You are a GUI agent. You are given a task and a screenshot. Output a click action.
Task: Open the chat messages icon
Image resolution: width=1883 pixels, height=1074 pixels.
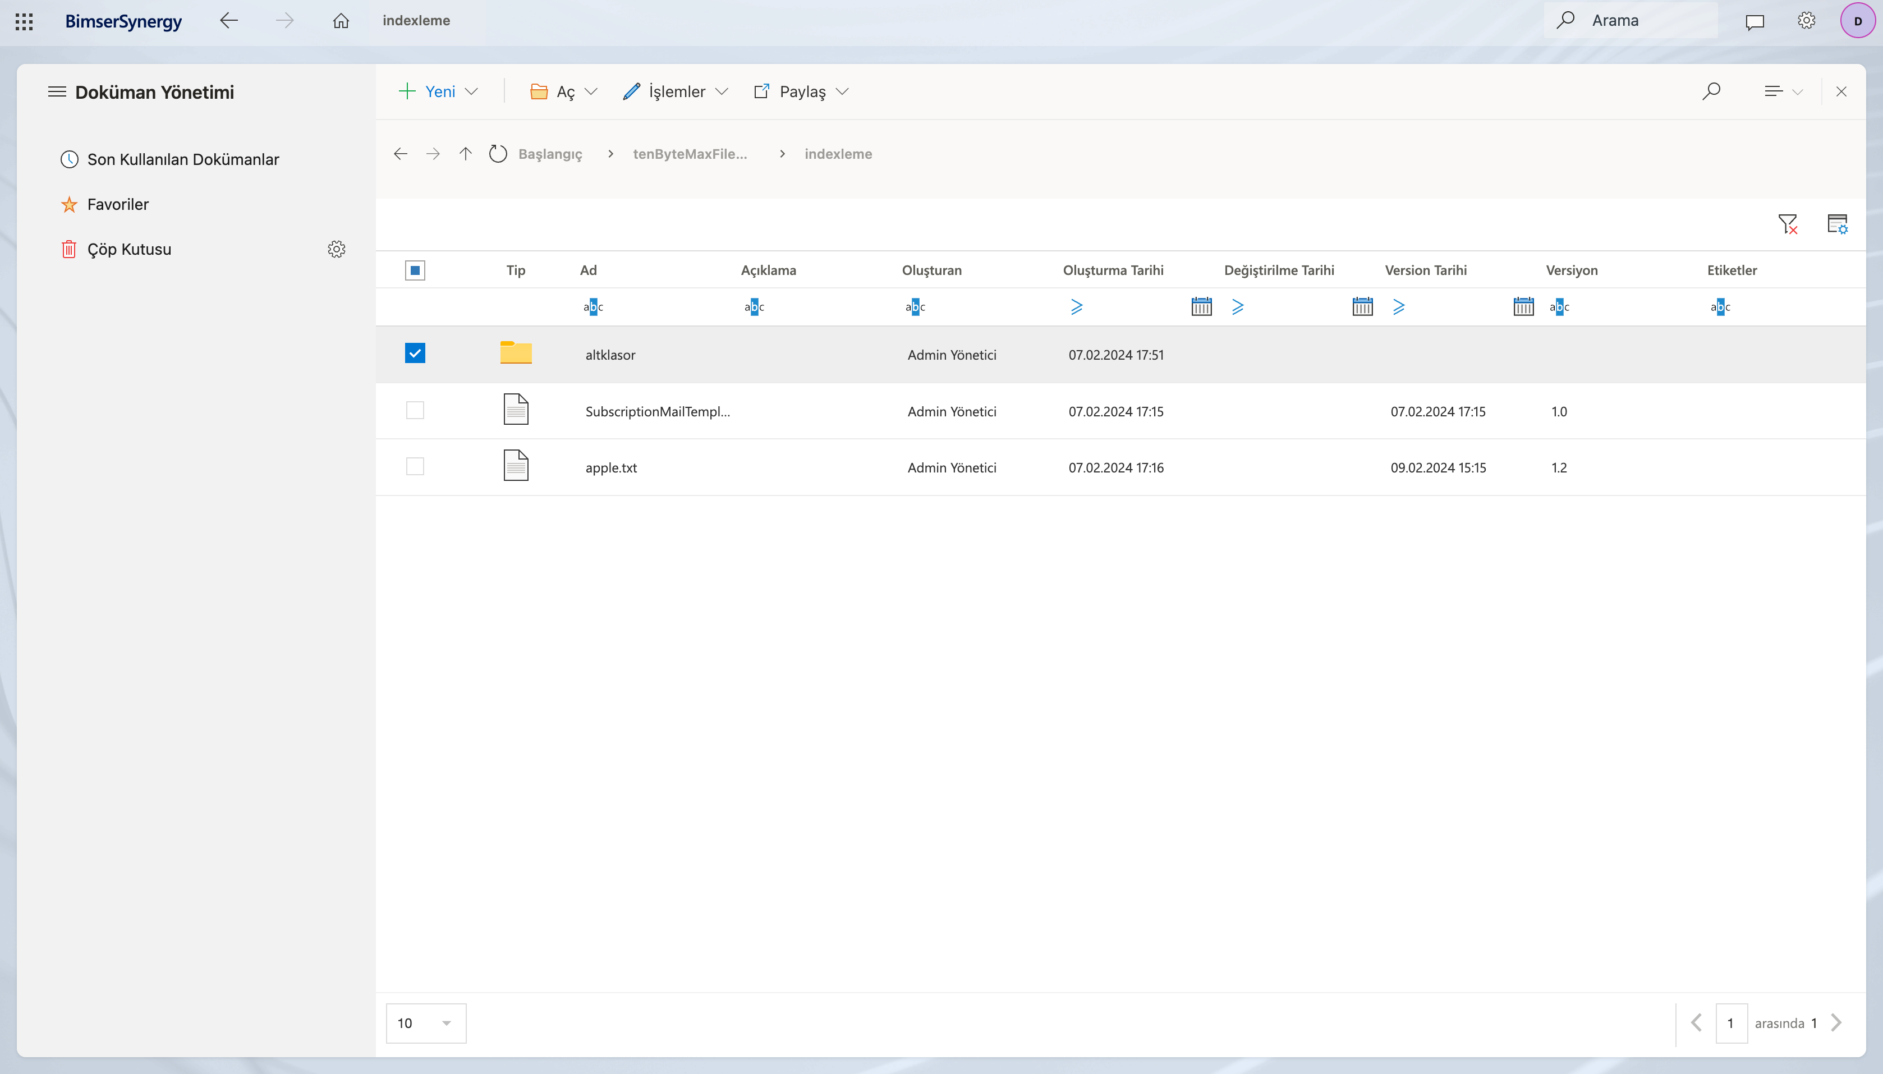point(1755,21)
